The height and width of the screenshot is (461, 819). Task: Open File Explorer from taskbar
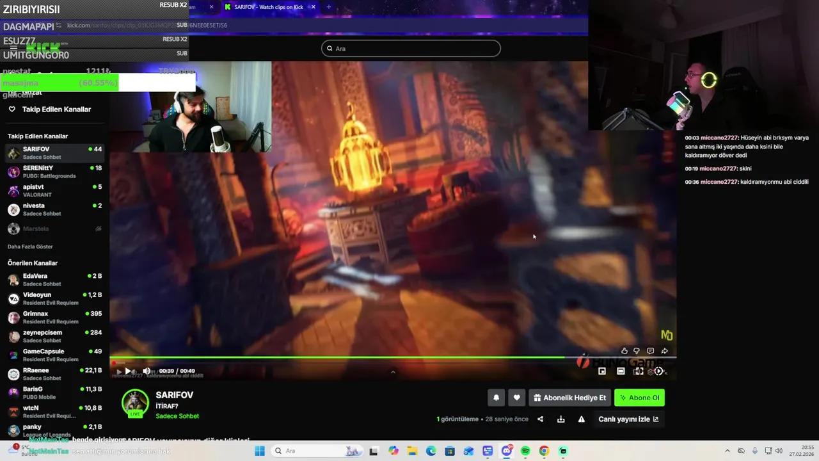click(412, 451)
